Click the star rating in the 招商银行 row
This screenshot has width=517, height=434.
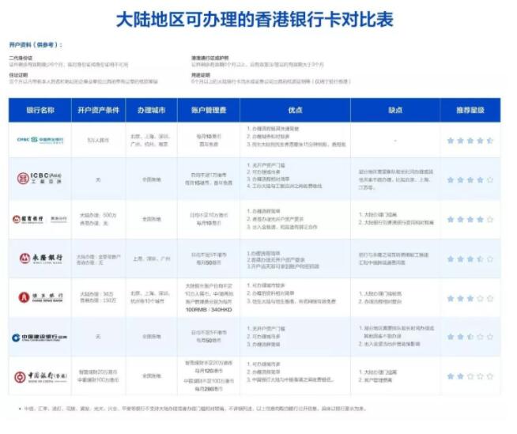click(470, 219)
